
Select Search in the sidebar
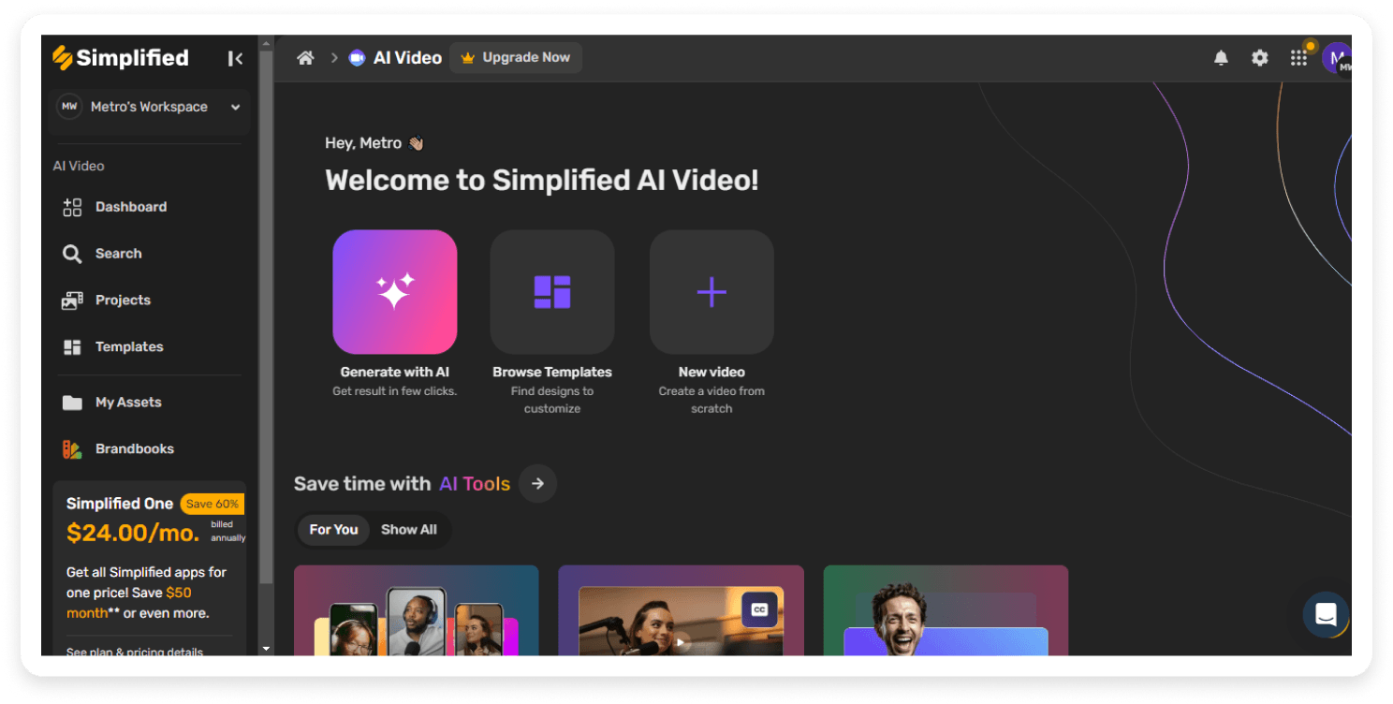[x=118, y=253]
